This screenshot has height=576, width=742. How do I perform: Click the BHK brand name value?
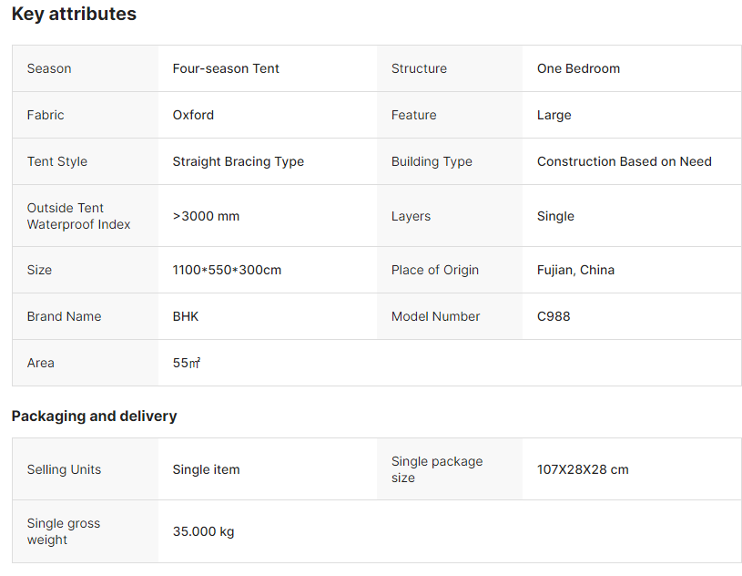186,316
